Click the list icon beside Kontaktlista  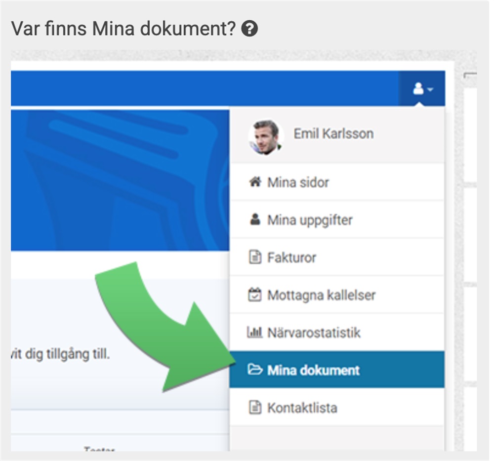point(254,408)
